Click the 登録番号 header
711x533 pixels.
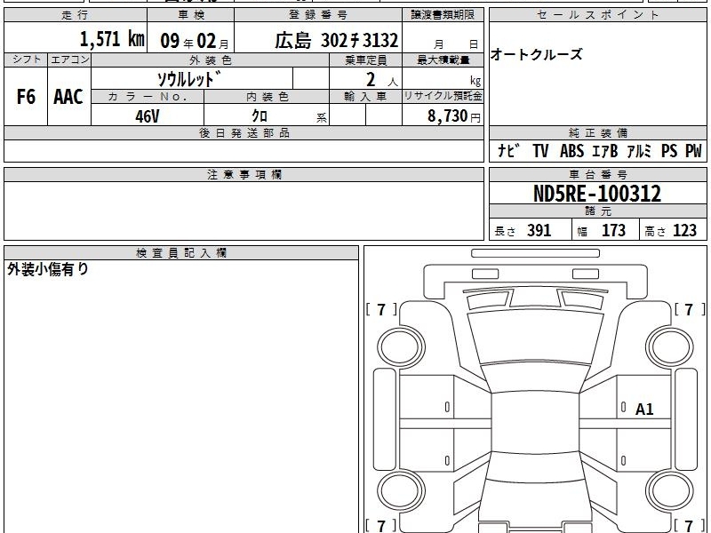(x=318, y=15)
